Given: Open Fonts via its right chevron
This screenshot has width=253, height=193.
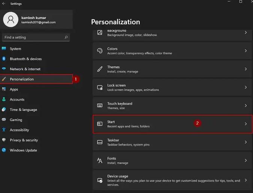Looking at the screenshot, I should [246, 160].
